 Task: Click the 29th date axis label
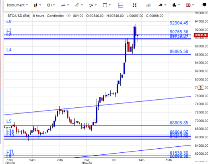[60, 160]
